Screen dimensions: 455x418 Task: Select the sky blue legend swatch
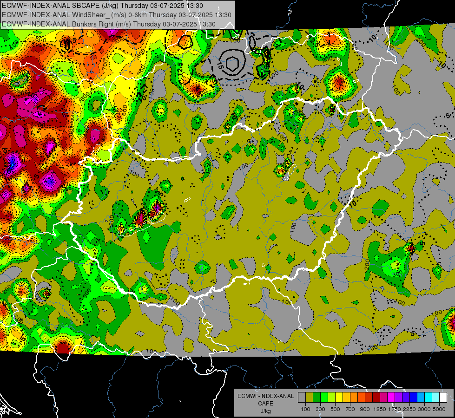(x=421, y=398)
